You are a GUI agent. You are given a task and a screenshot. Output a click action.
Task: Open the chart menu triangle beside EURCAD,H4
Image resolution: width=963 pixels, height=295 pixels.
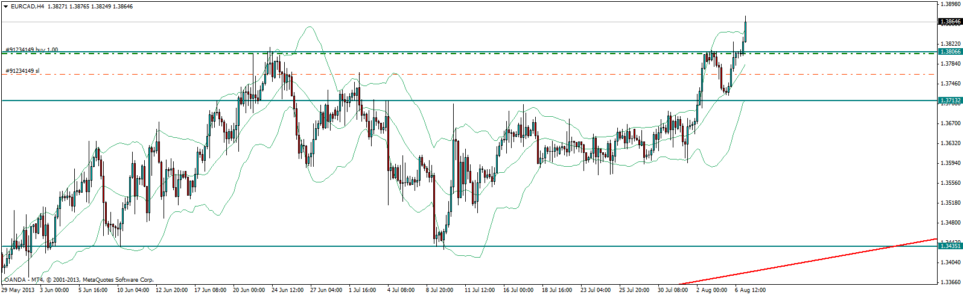pyautogui.click(x=5, y=7)
